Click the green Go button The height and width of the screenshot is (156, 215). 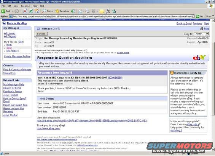[x=199, y=16]
